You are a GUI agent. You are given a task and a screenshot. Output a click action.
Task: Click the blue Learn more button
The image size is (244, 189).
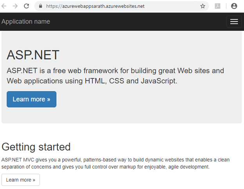[x=31, y=99]
